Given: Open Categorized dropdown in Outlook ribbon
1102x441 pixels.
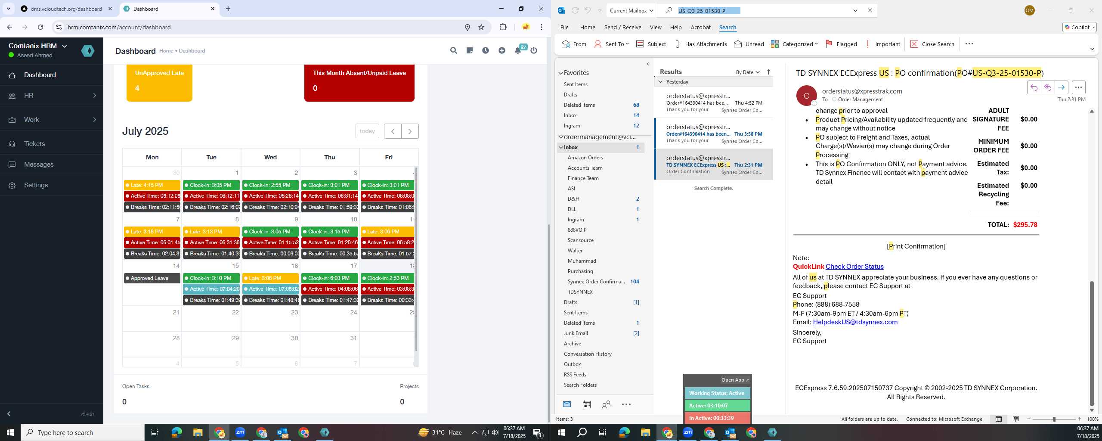Looking at the screenshot, I should tap(794, 44).
